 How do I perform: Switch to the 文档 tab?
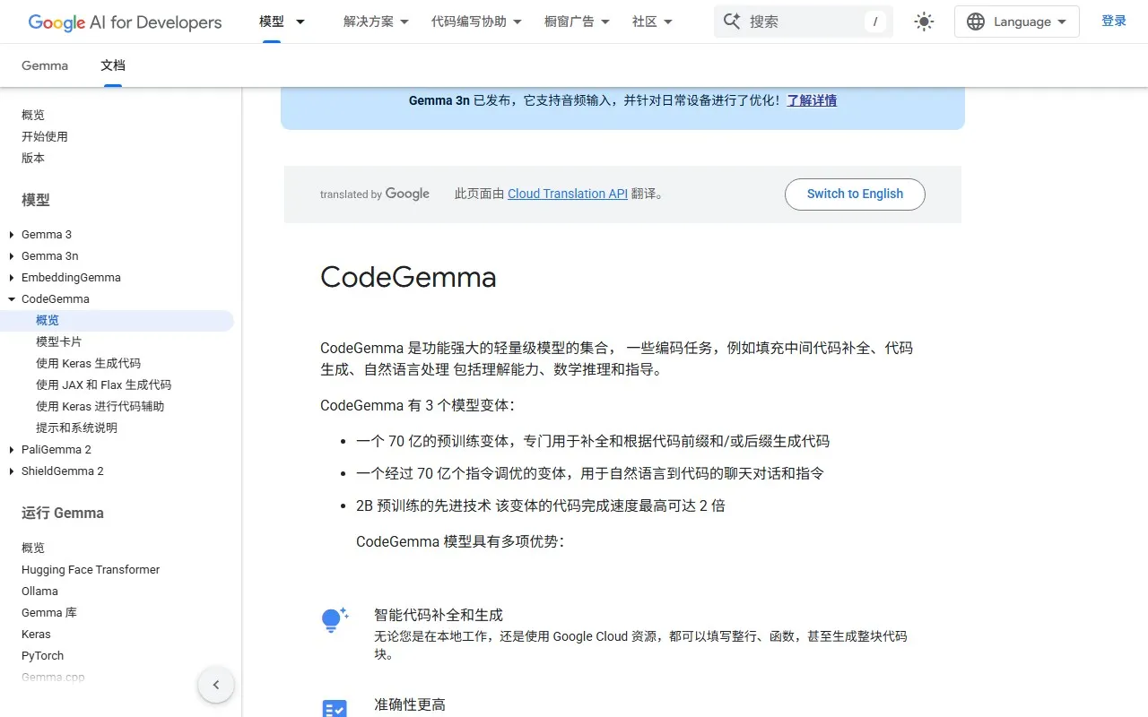(112, 65)
